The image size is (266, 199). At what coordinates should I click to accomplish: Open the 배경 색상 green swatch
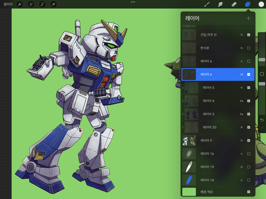coord(189,192)
